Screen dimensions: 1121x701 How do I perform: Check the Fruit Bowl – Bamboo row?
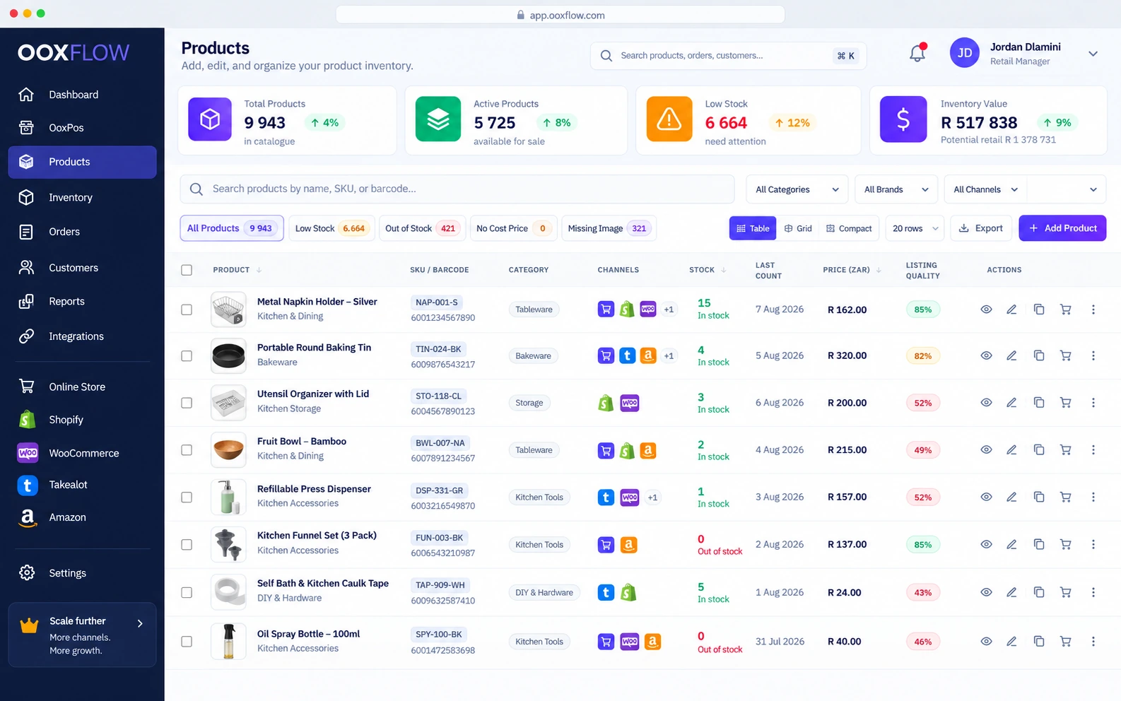point(187,450)
